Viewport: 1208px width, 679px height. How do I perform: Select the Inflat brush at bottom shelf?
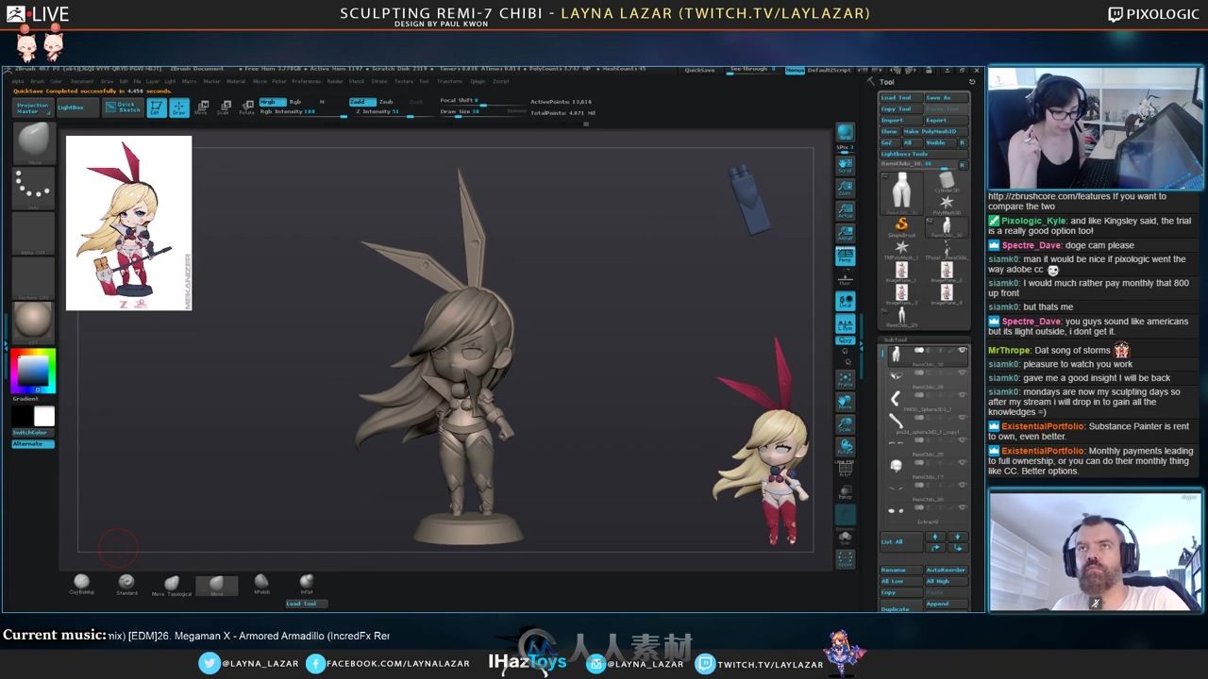coord(307,585)
